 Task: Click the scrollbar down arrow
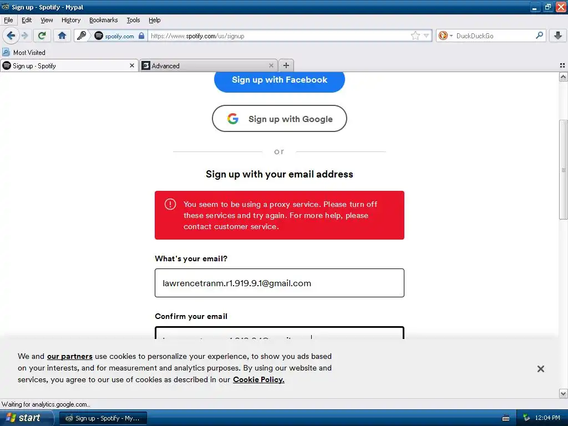564,393
